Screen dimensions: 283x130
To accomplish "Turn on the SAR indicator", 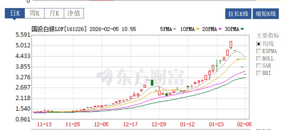I will [259, 66].
